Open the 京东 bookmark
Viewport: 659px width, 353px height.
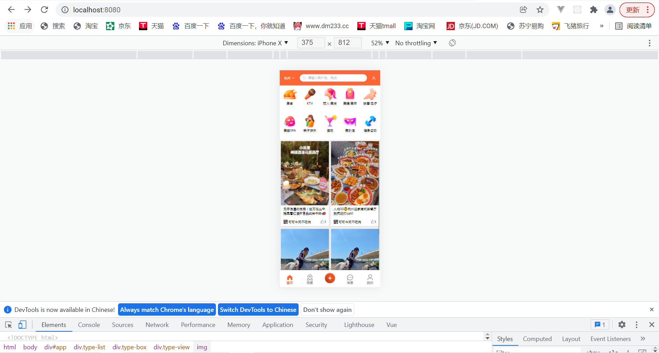(x=118, y=26)
